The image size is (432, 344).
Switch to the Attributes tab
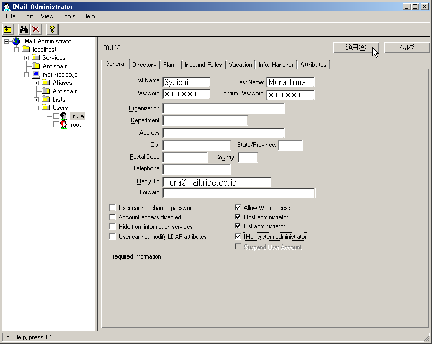click(x=313, y=65)
